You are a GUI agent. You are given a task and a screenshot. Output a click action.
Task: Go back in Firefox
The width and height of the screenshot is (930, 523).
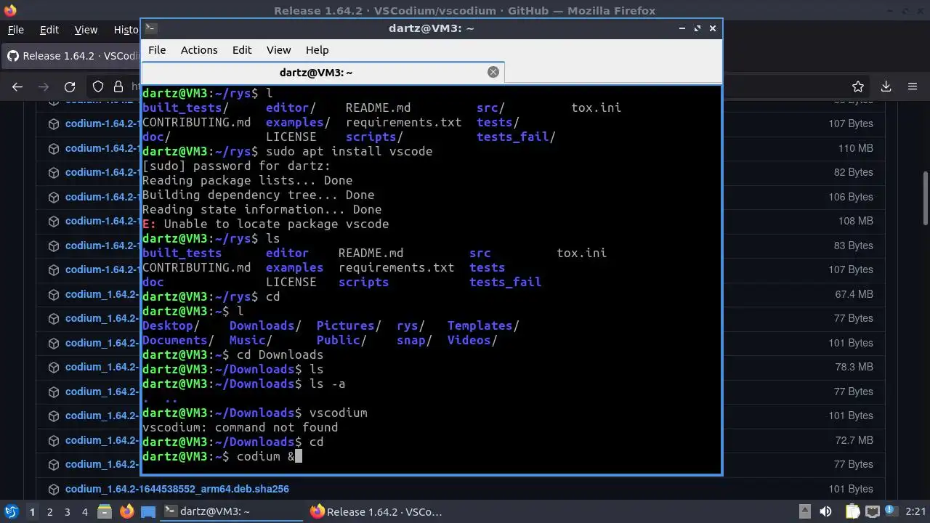point(17,86)
